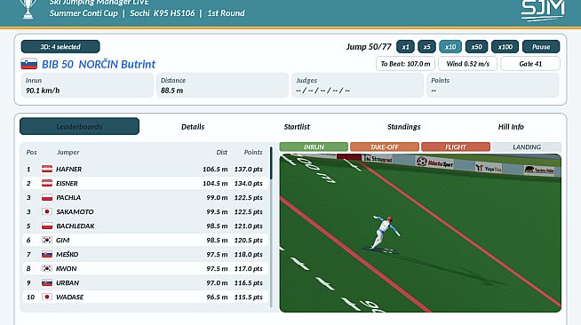Viewport: 581px width, 325px height.
Task: Open the Standings tab
Action: pos(404,127)
